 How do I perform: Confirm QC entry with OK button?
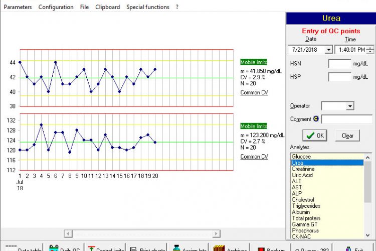coord(315,136)
